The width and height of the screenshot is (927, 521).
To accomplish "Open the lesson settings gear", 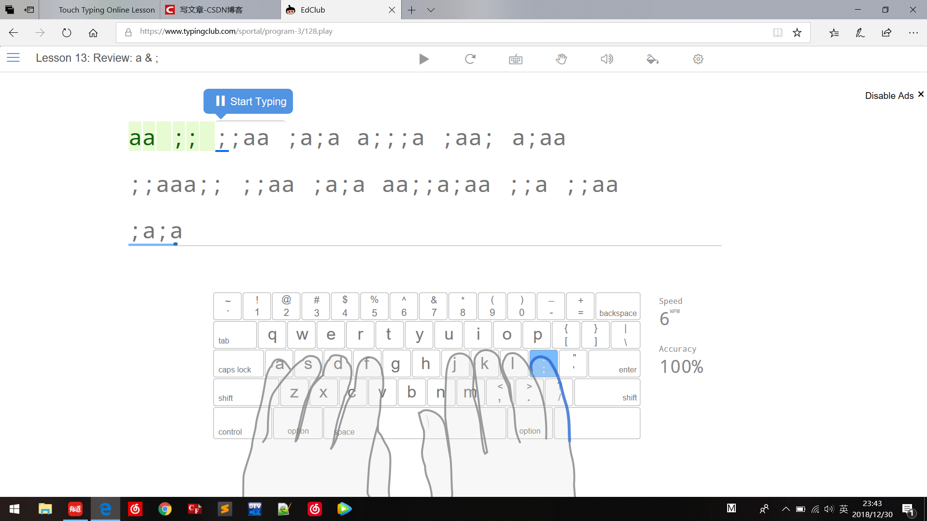I will (x=698, y=59).
